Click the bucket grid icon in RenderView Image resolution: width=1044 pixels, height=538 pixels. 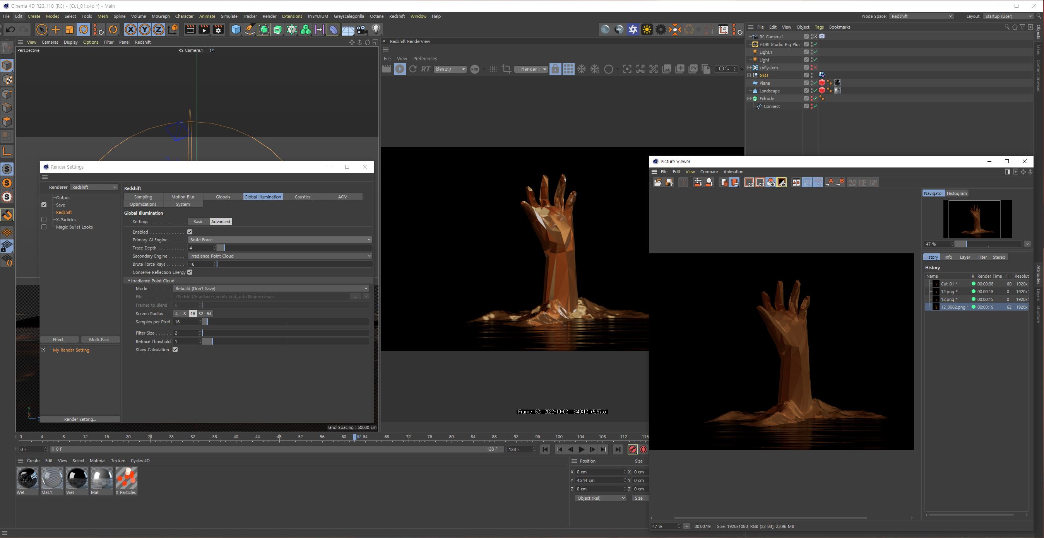coord(568,69)
